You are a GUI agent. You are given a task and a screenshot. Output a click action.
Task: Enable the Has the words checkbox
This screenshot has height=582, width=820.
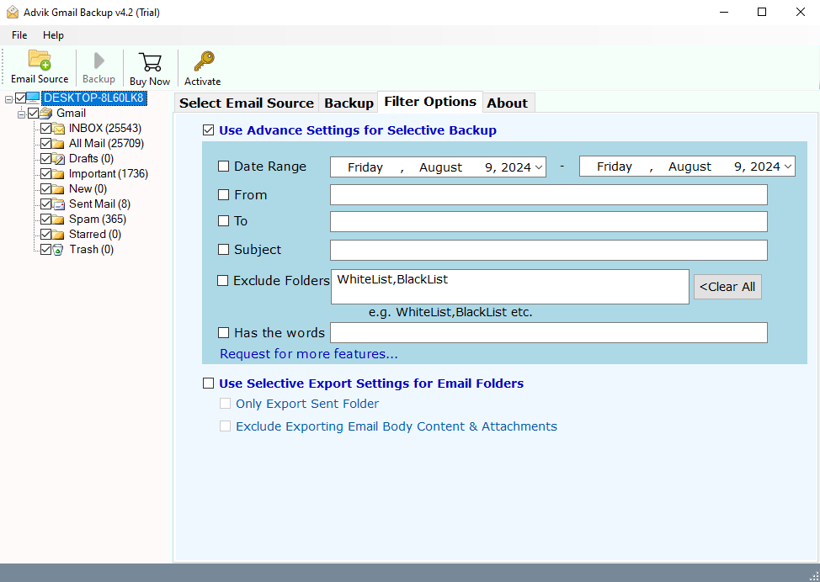223,333
